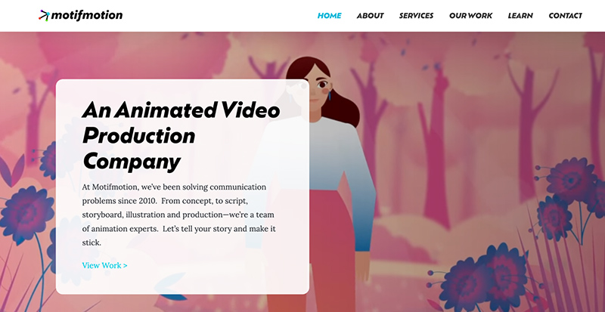Screen dimensions: 605x312
Task: Go to the Home nav item
Action: 329,16
